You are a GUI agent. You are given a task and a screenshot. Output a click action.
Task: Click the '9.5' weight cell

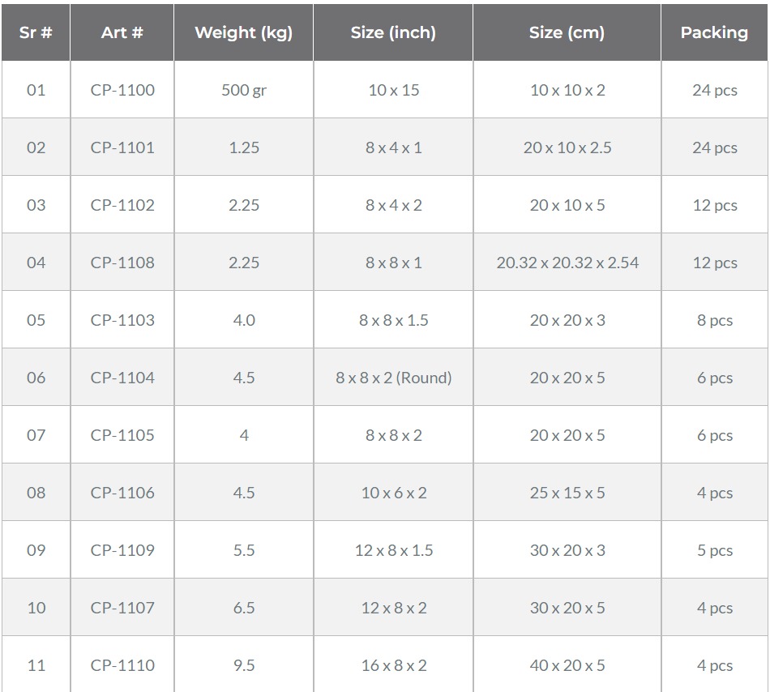(243, 665)
